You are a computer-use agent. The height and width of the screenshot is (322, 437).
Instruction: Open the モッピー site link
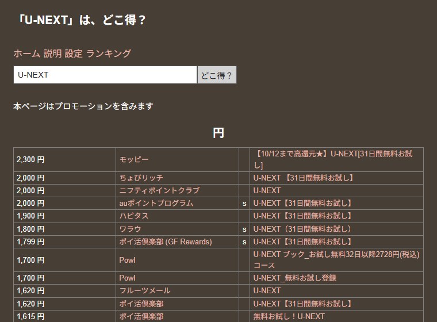[134, 159]
